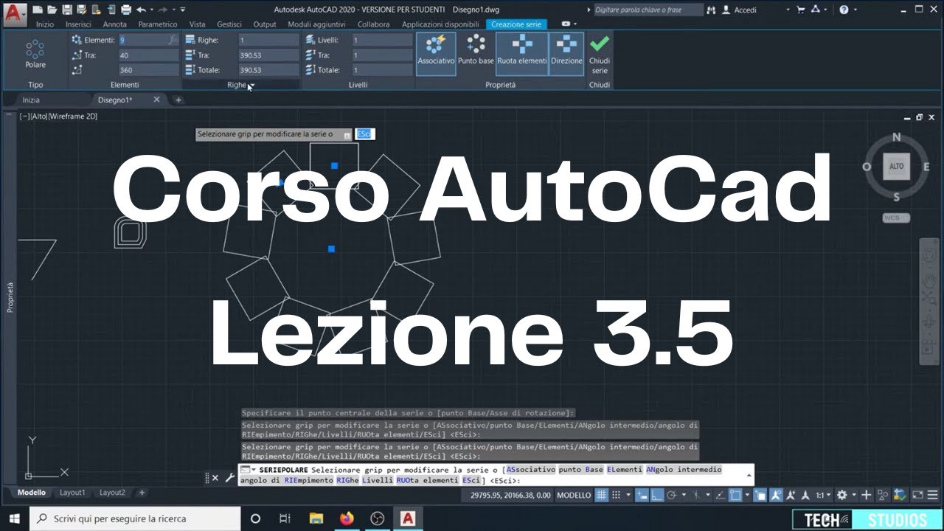Click the Save disk icon

[x=67, y=10]
